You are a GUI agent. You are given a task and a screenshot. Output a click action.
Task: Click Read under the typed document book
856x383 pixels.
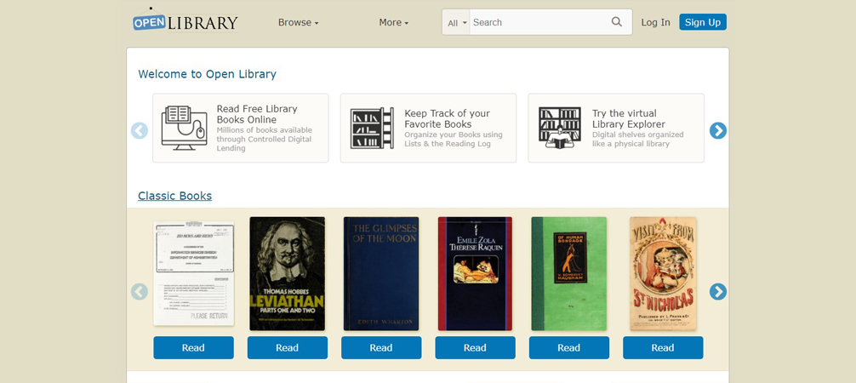(193, 347)
